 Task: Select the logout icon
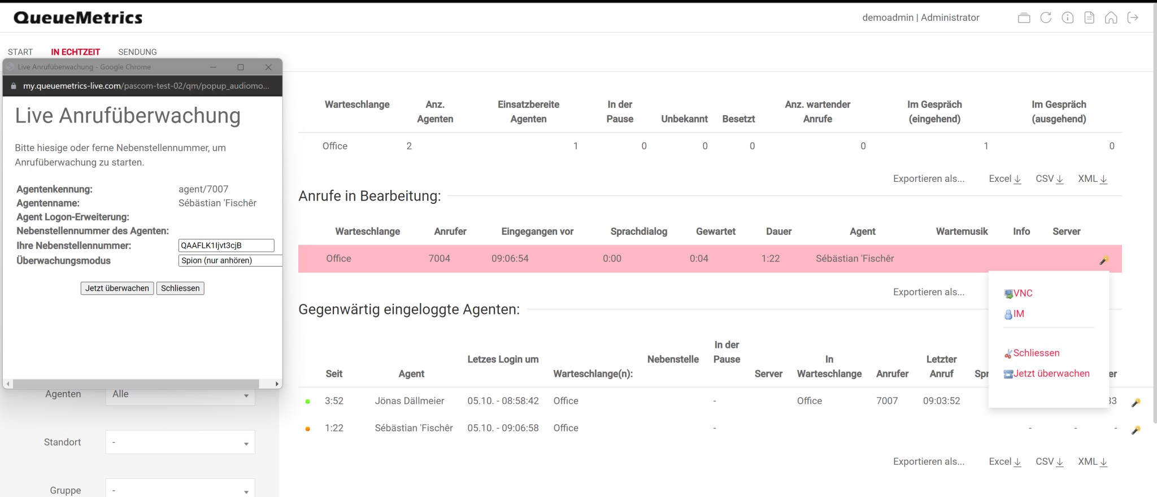coord(1133,18)
